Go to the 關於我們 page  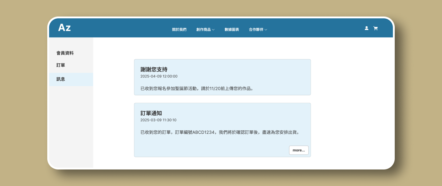(x=179, y=30)
